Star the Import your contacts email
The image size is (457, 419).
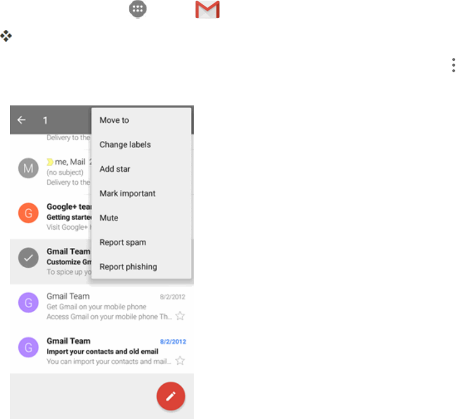[180, 360]
